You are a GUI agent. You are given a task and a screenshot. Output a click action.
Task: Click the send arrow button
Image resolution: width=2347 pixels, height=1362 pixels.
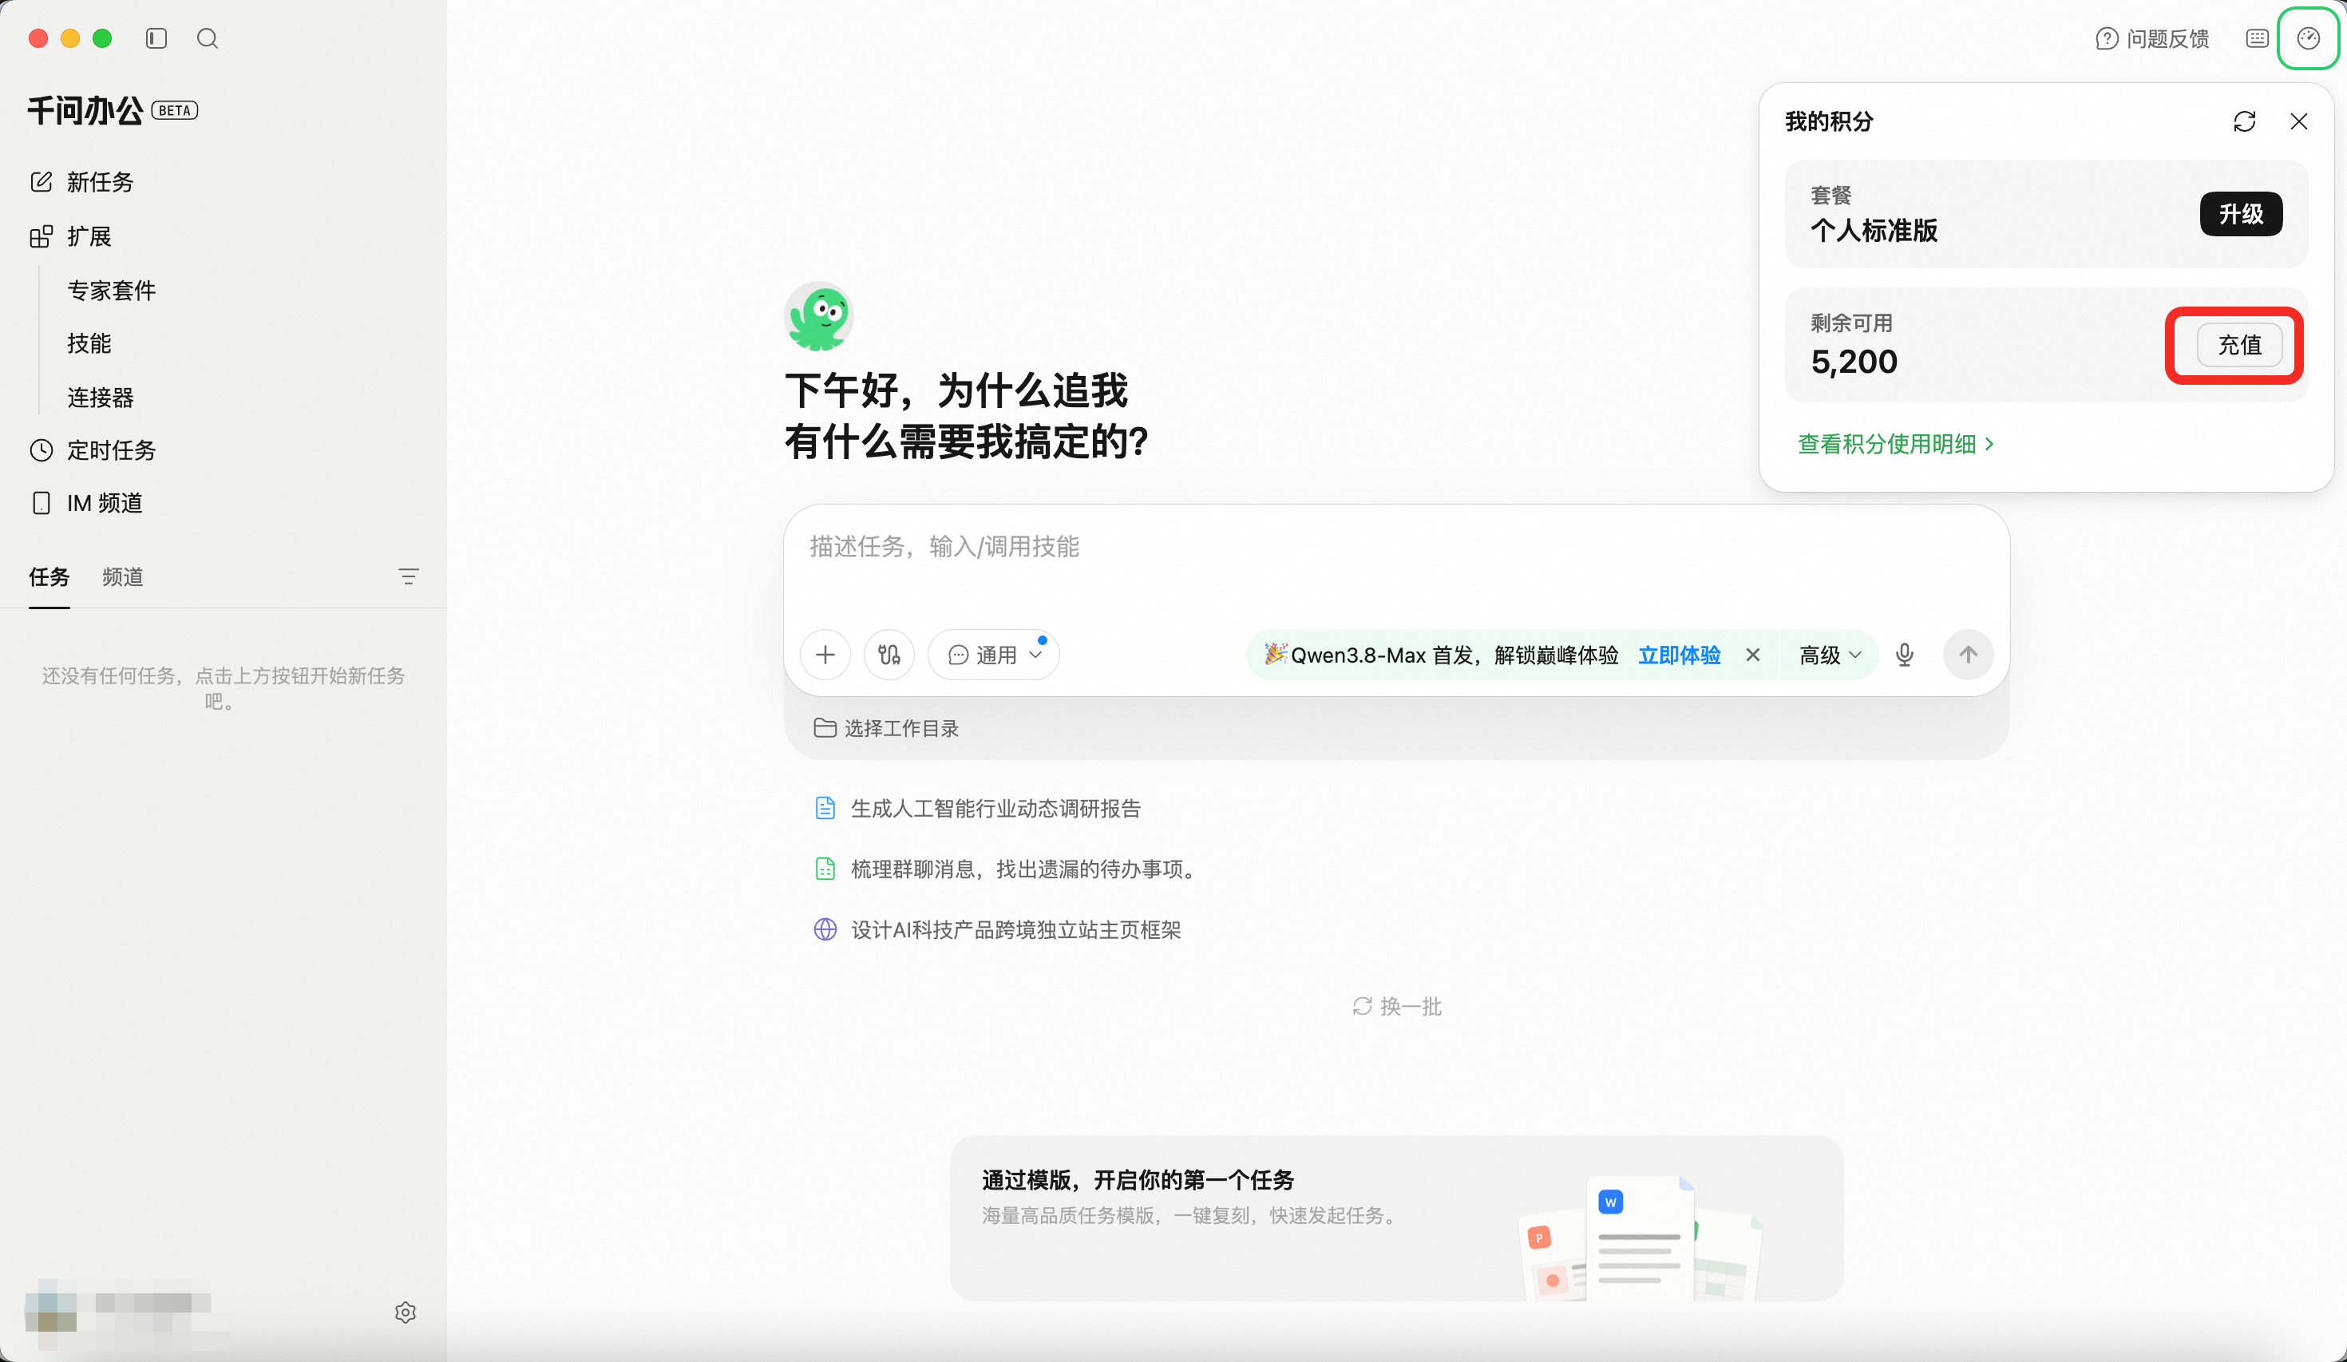pyautogui.click(x=1968, y=655)
